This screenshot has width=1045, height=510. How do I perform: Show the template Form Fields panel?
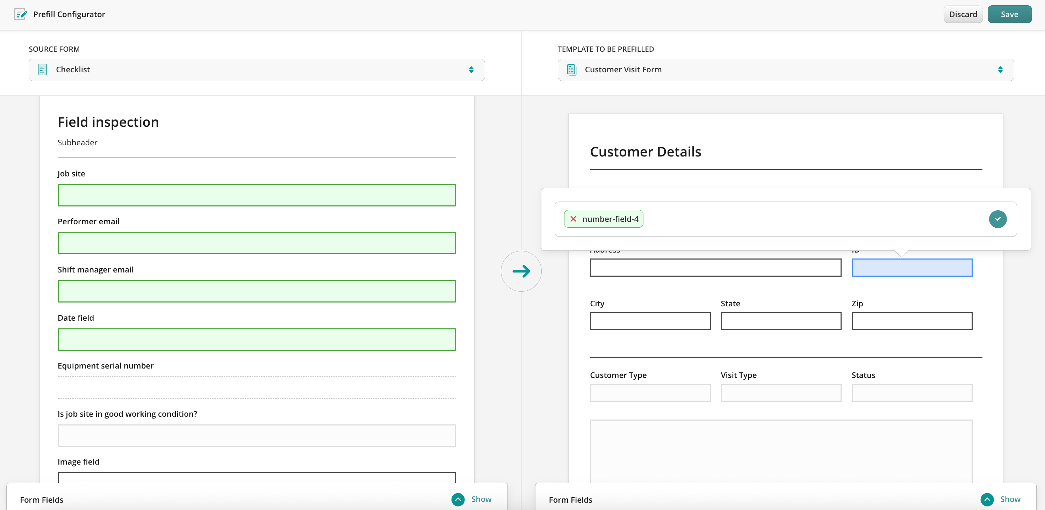click(x=1010, y=500)
